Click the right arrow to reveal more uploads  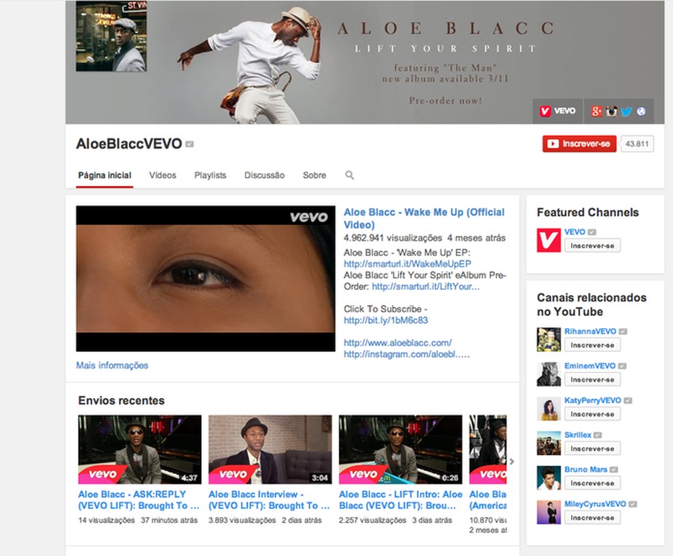tap(510, 461)
